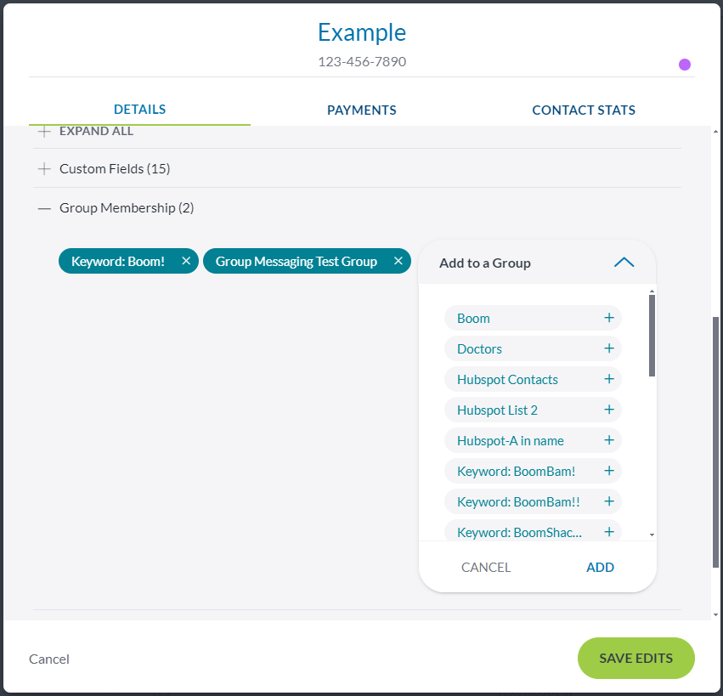Collapse the Add to a Group dropdown

(624, 263)
